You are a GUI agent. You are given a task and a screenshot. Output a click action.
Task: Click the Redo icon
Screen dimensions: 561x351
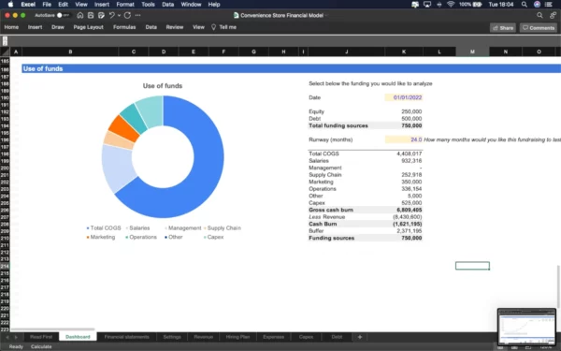click(127, 15)
